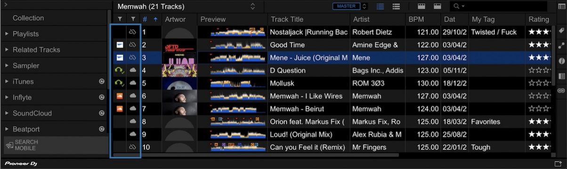This screenshot has height=169, width=567.
Task: Click the Inflyte refresh icon
Action: (x=101, y=97)
